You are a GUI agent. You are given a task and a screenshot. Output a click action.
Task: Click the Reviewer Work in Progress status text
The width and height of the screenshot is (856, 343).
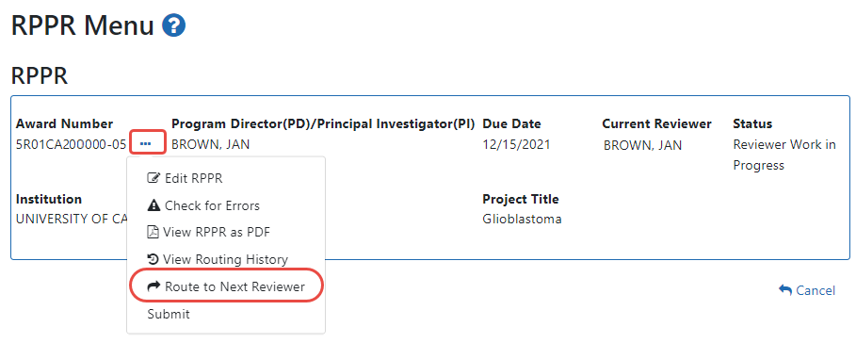pyautogui.click(x=784, y=155)
